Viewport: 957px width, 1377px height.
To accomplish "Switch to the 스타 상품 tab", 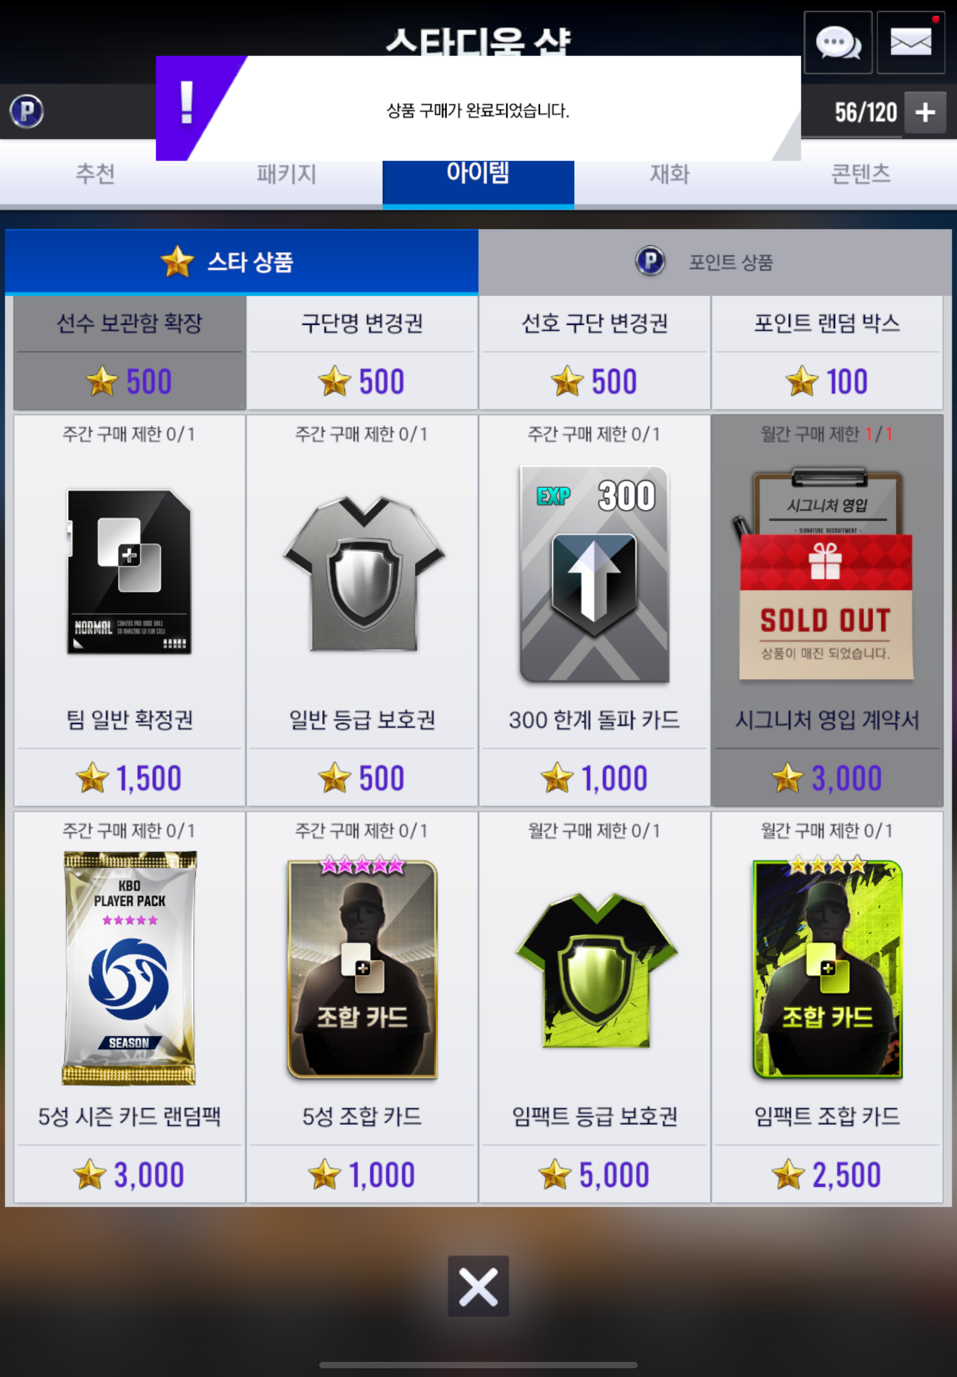I will click(x=242, y=262).
